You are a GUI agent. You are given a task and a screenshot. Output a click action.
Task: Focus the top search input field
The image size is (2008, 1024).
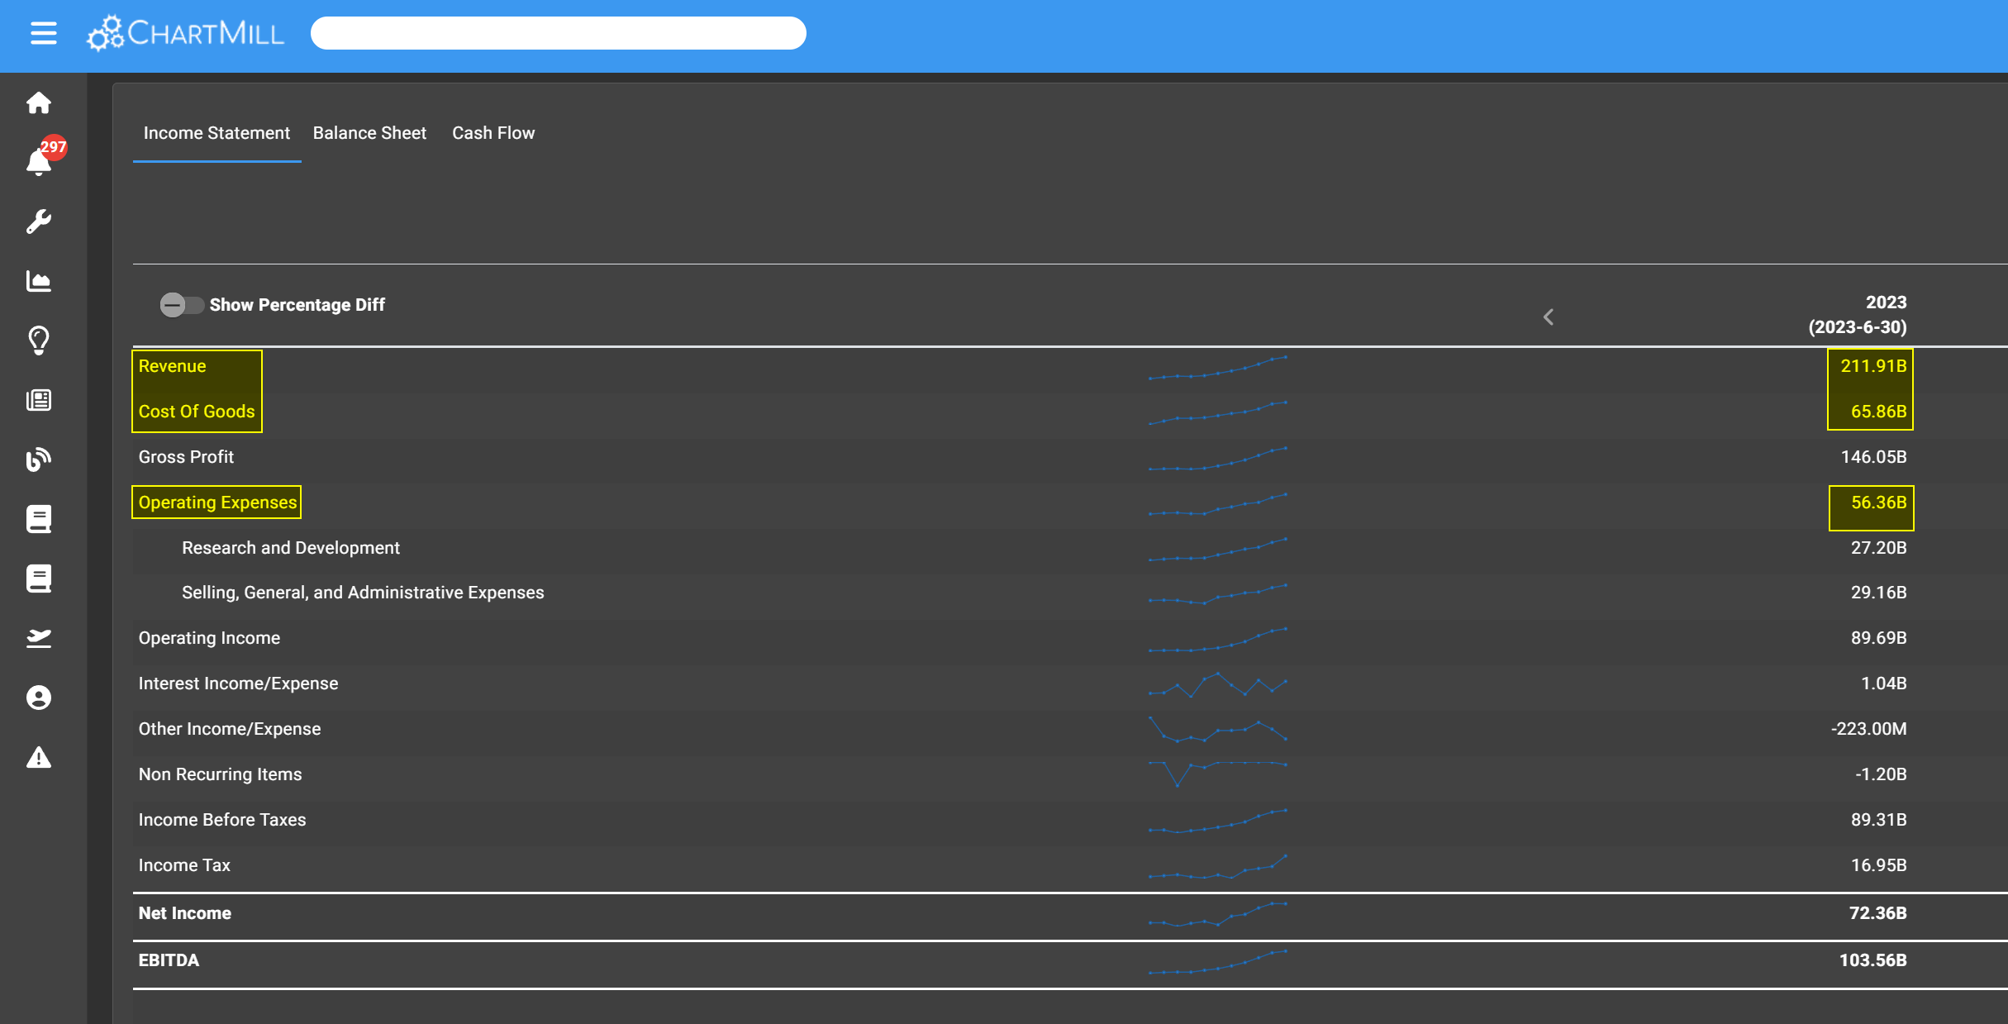click(558, 33)
